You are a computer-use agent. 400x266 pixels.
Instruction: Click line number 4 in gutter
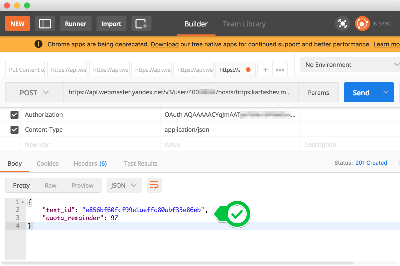[x=17, y=226]
